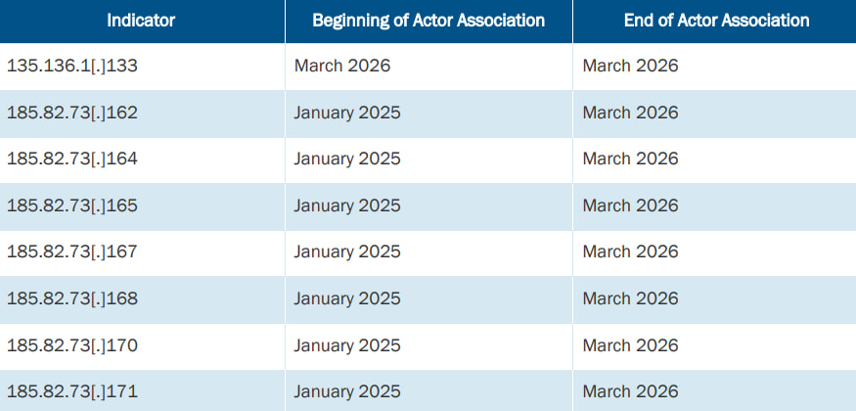Click the Indicator column header

[x=141, y=21]
